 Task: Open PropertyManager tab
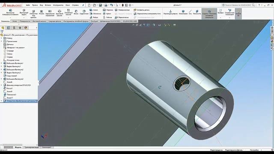[9, 28]
